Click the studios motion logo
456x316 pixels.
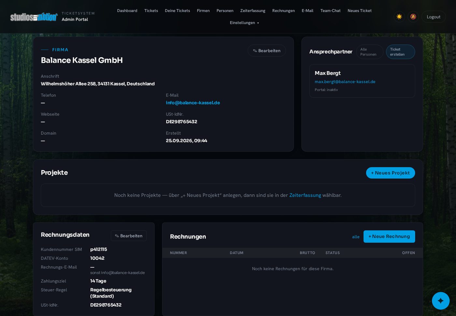coord(34,17)
